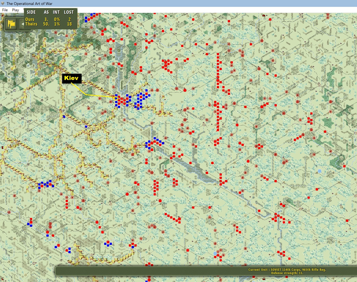
Task: Click The Operational Art of War title
Action: tap(29, 4)
